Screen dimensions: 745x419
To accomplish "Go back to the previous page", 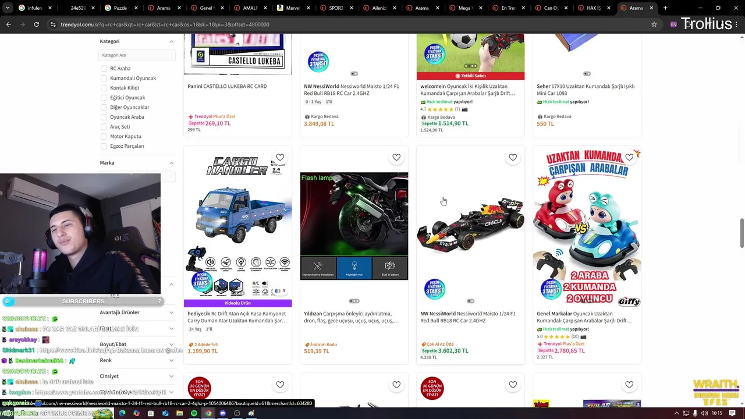I will pyautogui.click(x=8, y=24).
